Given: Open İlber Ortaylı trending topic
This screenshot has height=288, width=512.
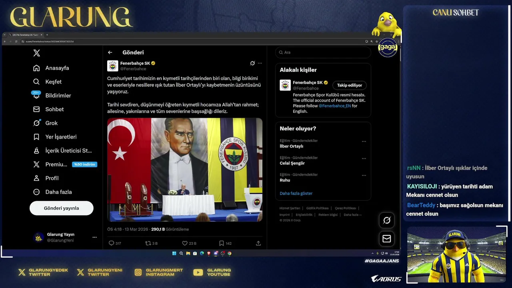Looking at the screenshot, I should 292,146.
